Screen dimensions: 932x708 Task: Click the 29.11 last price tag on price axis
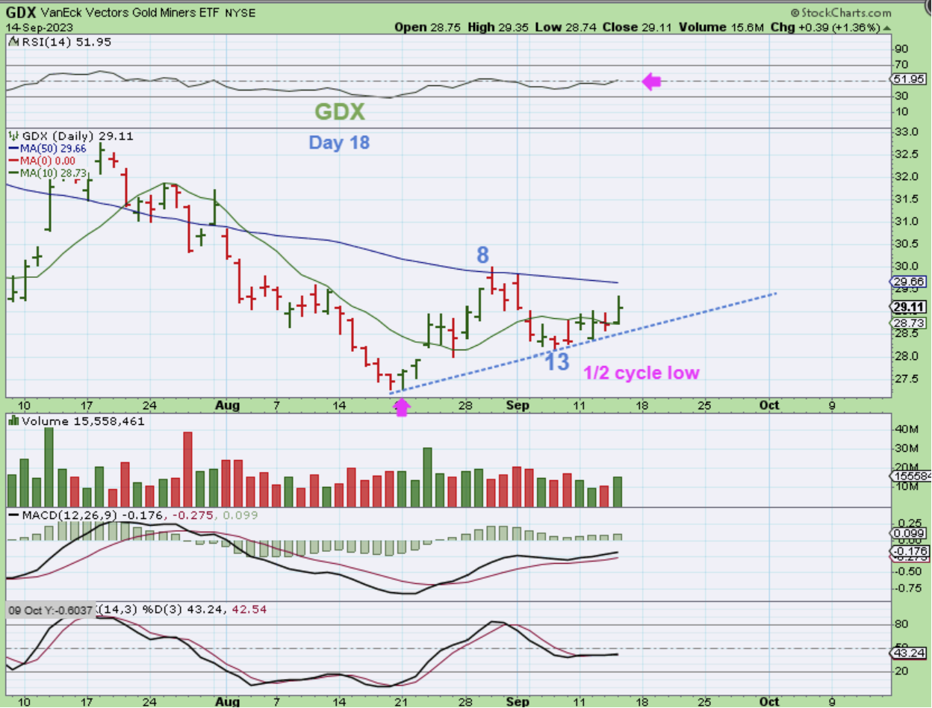(909, 307)
